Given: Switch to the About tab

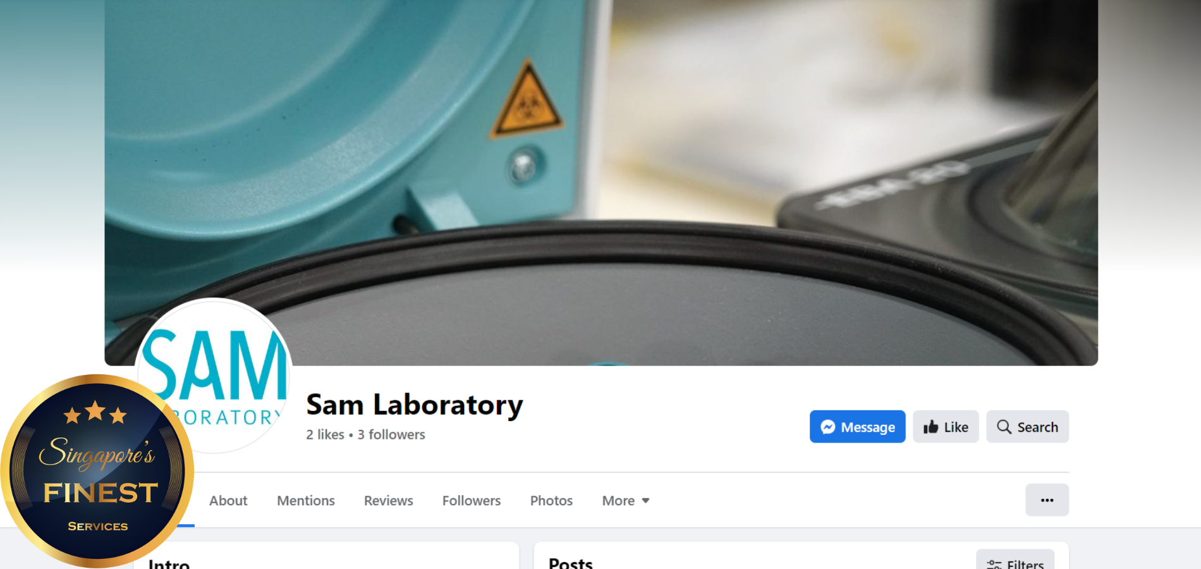Looking at the screenshot, I should click(x=228, y=501).
